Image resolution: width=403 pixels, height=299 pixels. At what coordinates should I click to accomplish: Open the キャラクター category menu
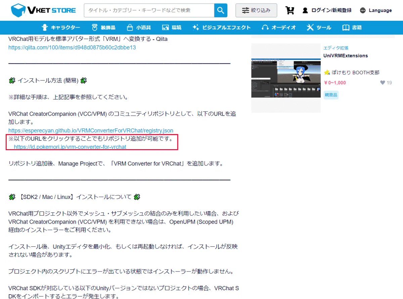60,27
